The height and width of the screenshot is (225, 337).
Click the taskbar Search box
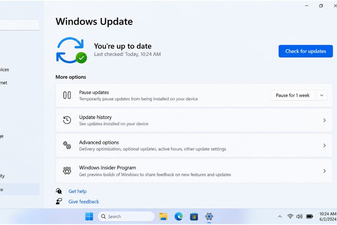(126, 217)
